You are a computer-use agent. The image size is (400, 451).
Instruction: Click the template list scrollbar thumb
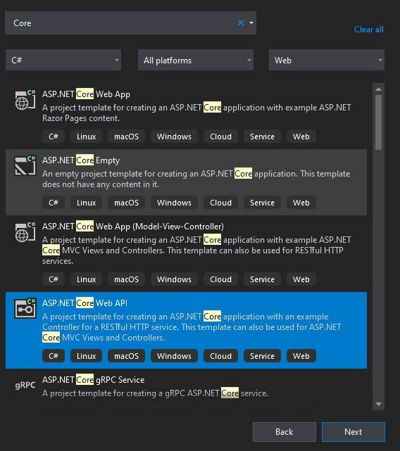tap(378, 122)
